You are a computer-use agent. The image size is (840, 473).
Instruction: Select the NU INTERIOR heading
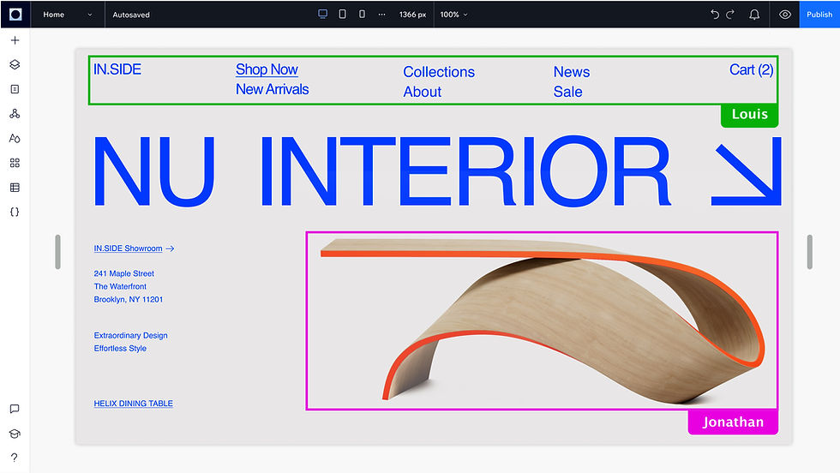coord(382,171)
